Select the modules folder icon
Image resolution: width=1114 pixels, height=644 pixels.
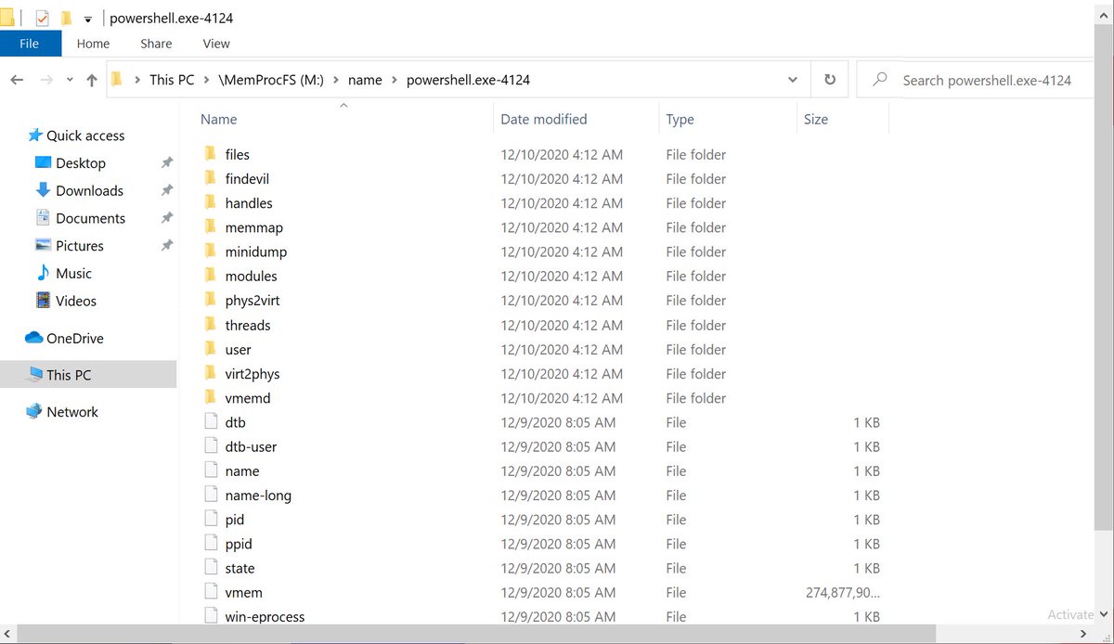(x=211, y=276)
